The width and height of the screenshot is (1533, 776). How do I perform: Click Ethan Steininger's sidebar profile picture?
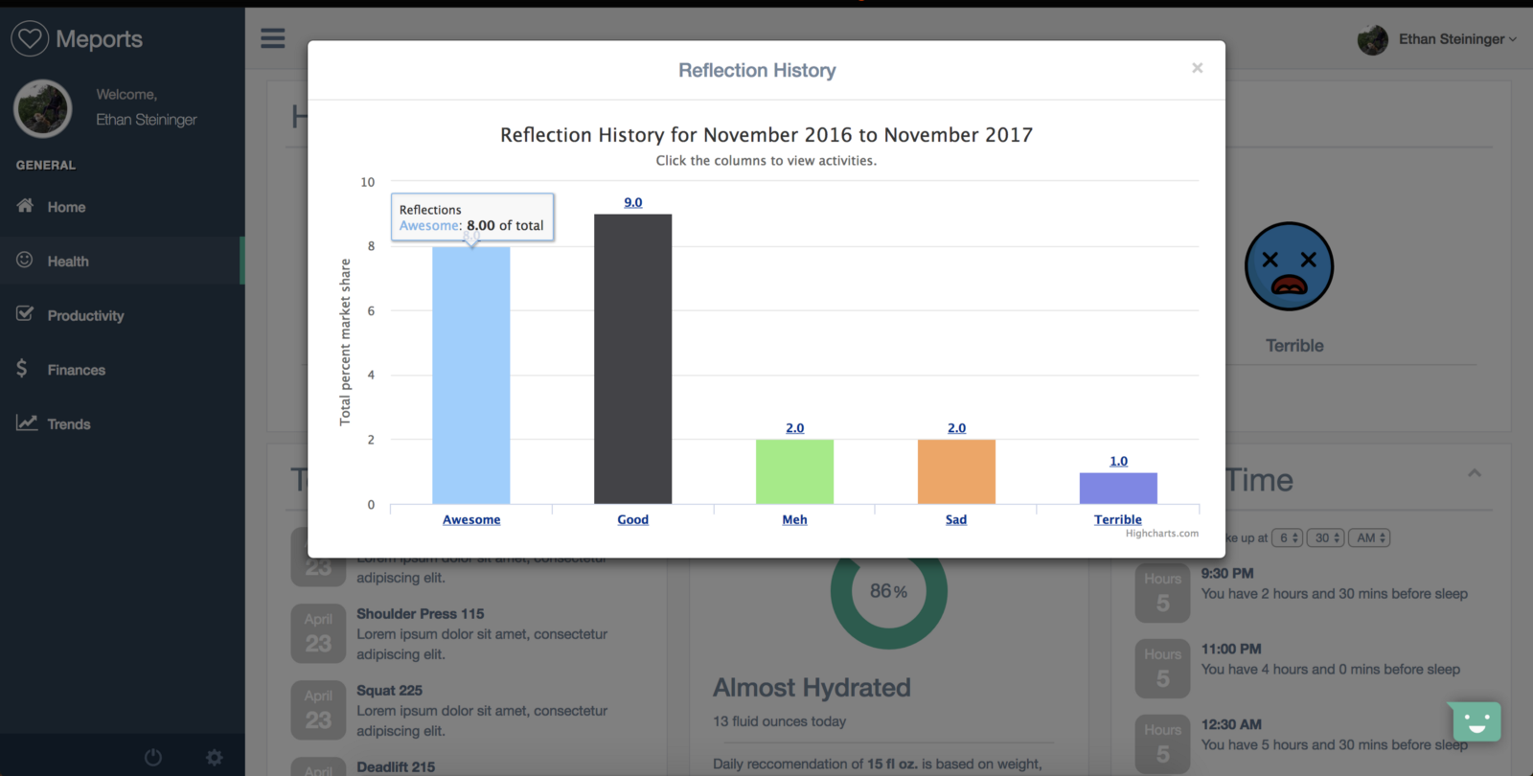tap(43, 108)
